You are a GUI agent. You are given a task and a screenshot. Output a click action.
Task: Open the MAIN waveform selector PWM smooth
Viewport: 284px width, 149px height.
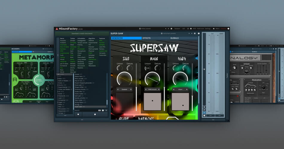[152, 89]
